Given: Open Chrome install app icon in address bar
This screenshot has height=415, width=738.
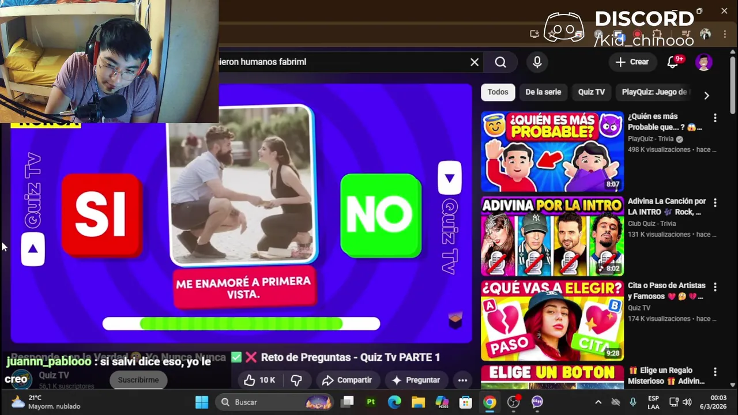Looking at the screenshot, I should pyautogui.click(x=534, y=34).
